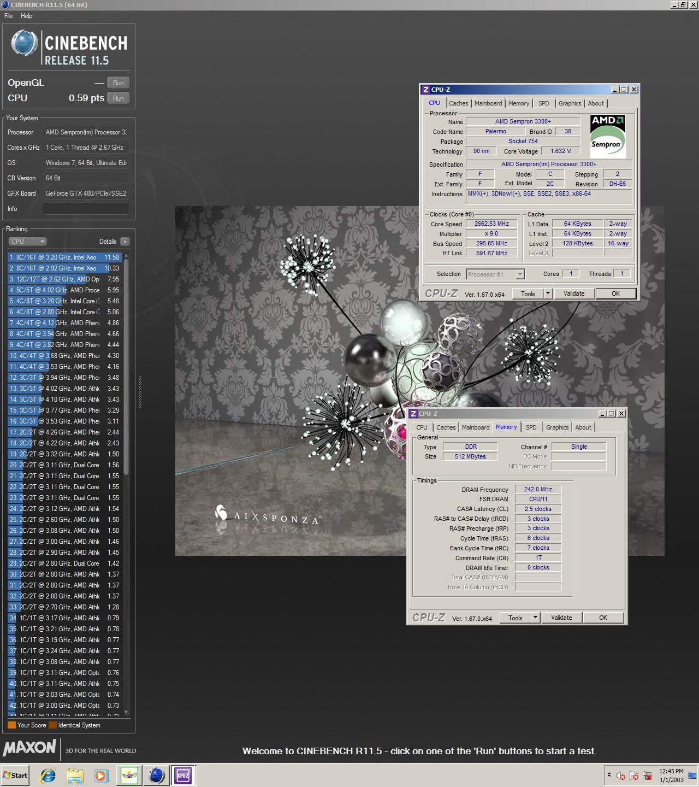
Task: Open Caches tab in lower CPU-Z window
Action: click(x=446, y=428)
